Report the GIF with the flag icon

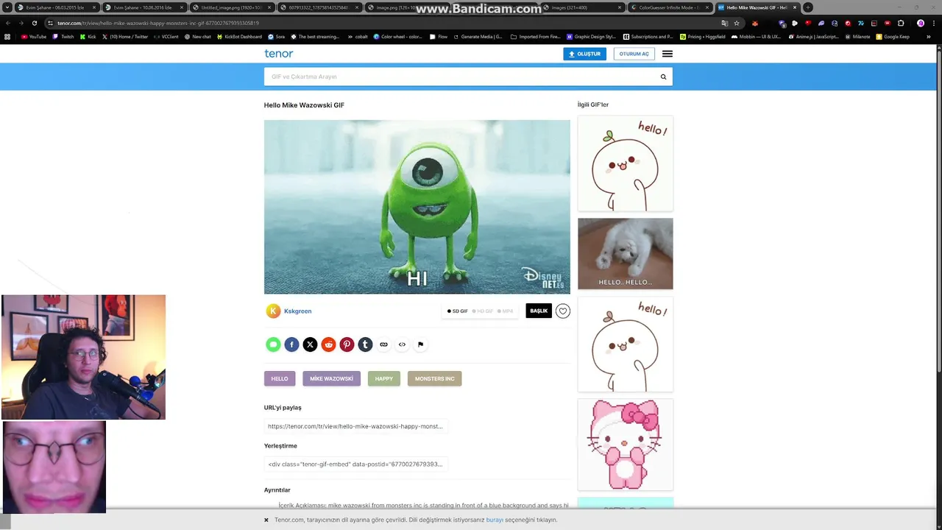tap(420, 344)
